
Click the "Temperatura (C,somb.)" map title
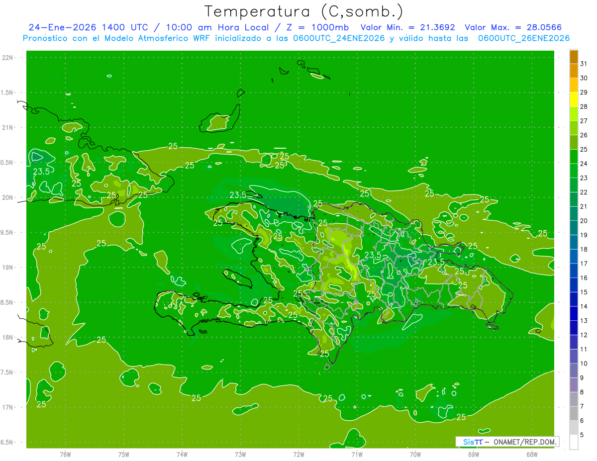pyautogui.click(x=303, y=11)
